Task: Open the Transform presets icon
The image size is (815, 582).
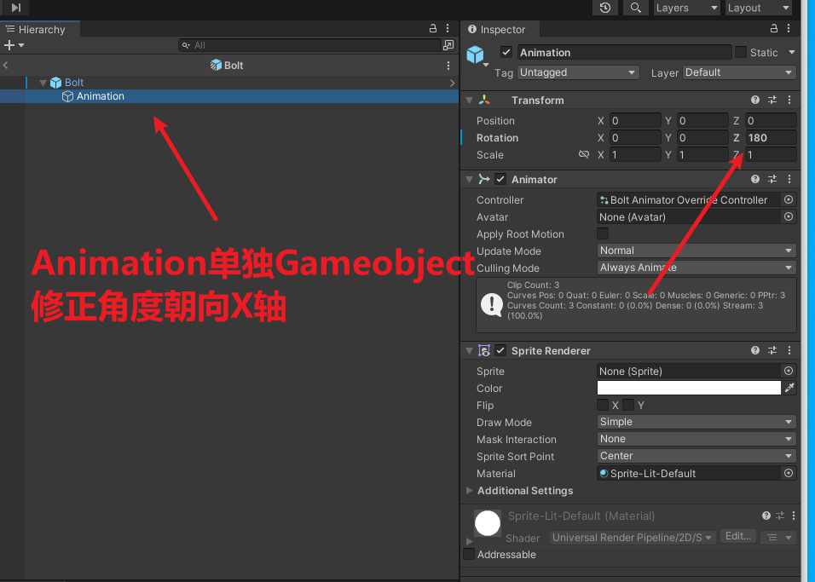Action: (772, 100)
